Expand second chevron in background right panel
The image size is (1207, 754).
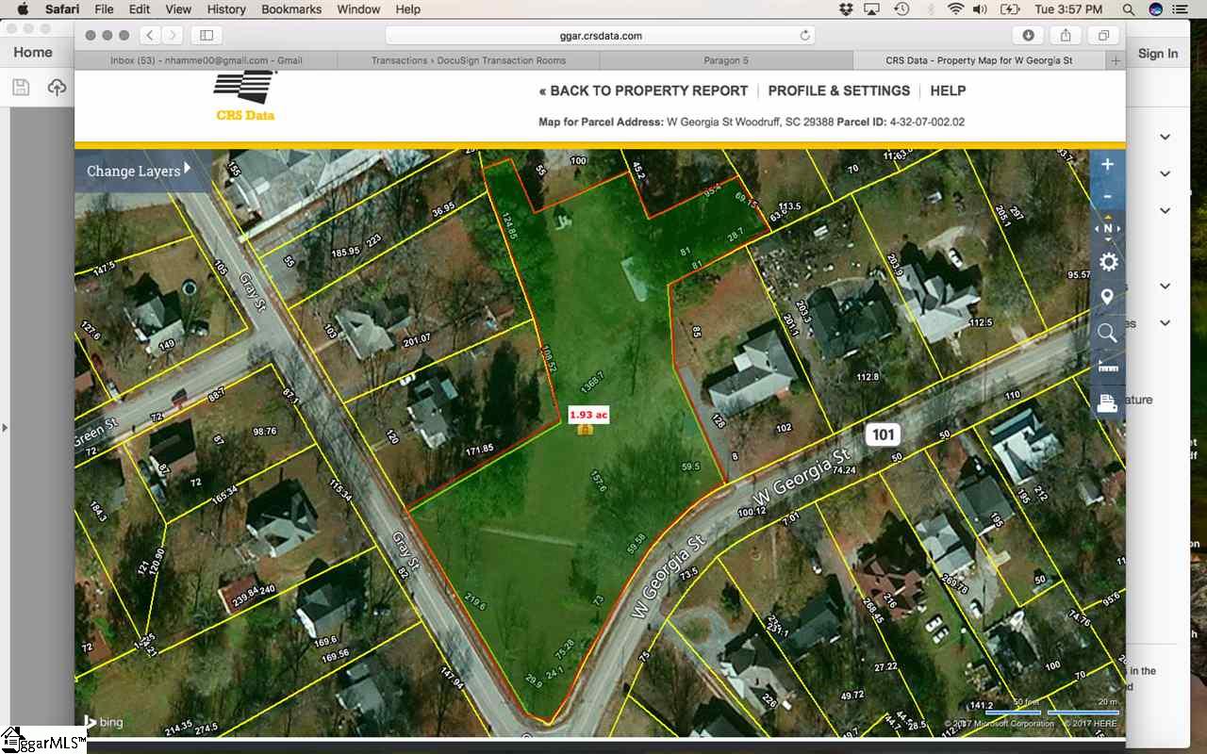pyautogui.click(x=1166, y=173)
